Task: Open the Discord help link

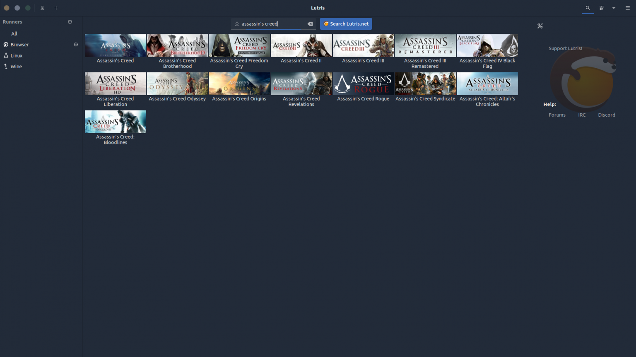Action: (606, 115)
